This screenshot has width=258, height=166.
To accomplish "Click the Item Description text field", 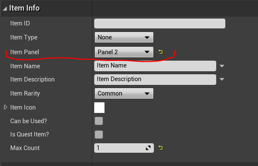I will [x=155, y=79].
